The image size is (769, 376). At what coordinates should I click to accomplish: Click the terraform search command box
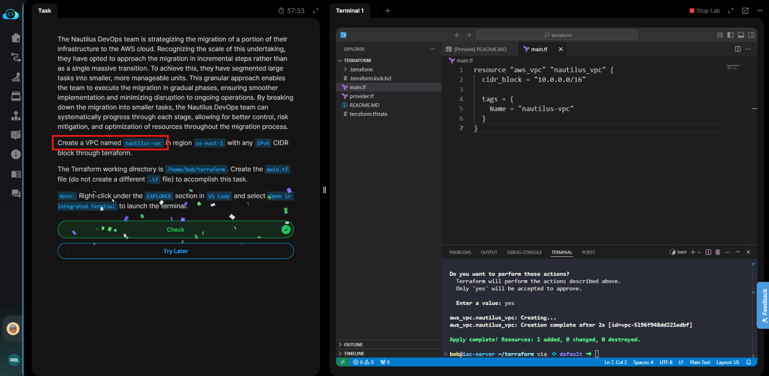pyautogui.click(x=557, y=35)
